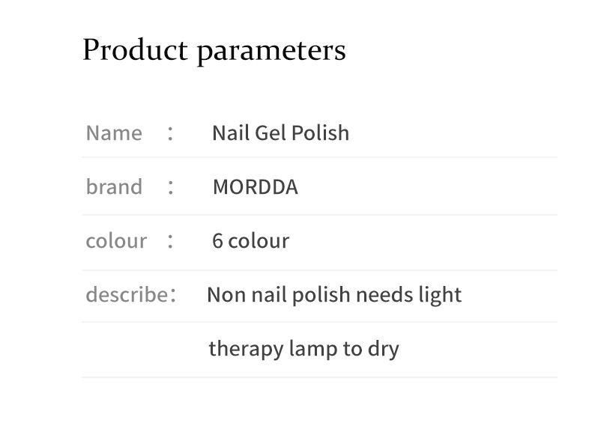The height and width of the screenshot is (423, 592).
Task: Click 'therapy lamp to dry' text
Action: coord(304,349)
